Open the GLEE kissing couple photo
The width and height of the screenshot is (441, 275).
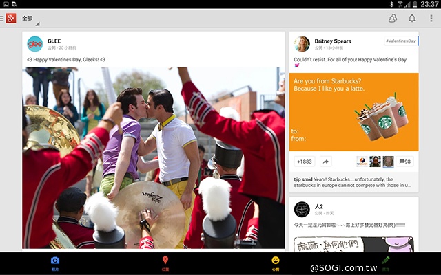[153, 157]
